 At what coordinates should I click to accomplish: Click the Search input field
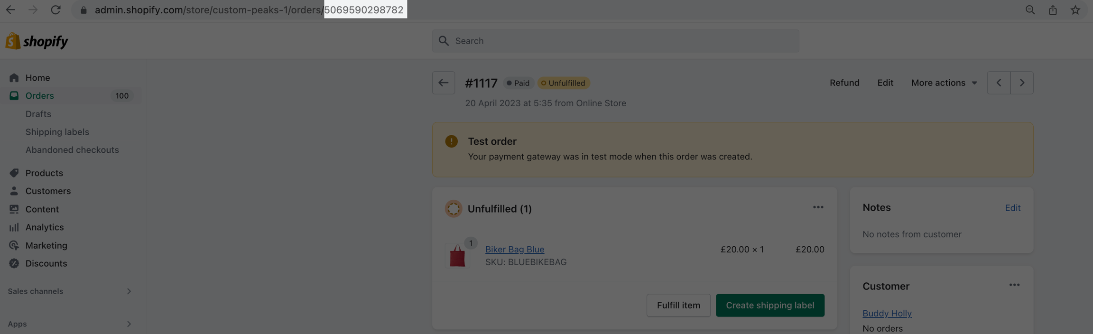pyautogui.click(x=615, y=41)
